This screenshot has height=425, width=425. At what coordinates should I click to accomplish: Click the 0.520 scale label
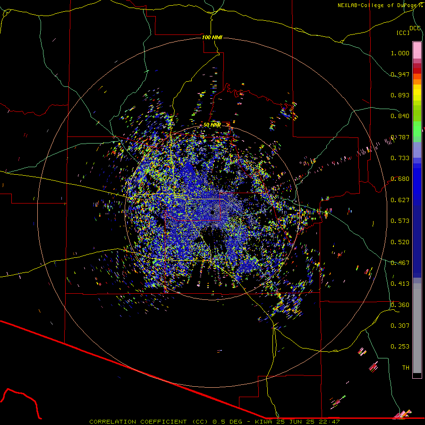[400, 242]
